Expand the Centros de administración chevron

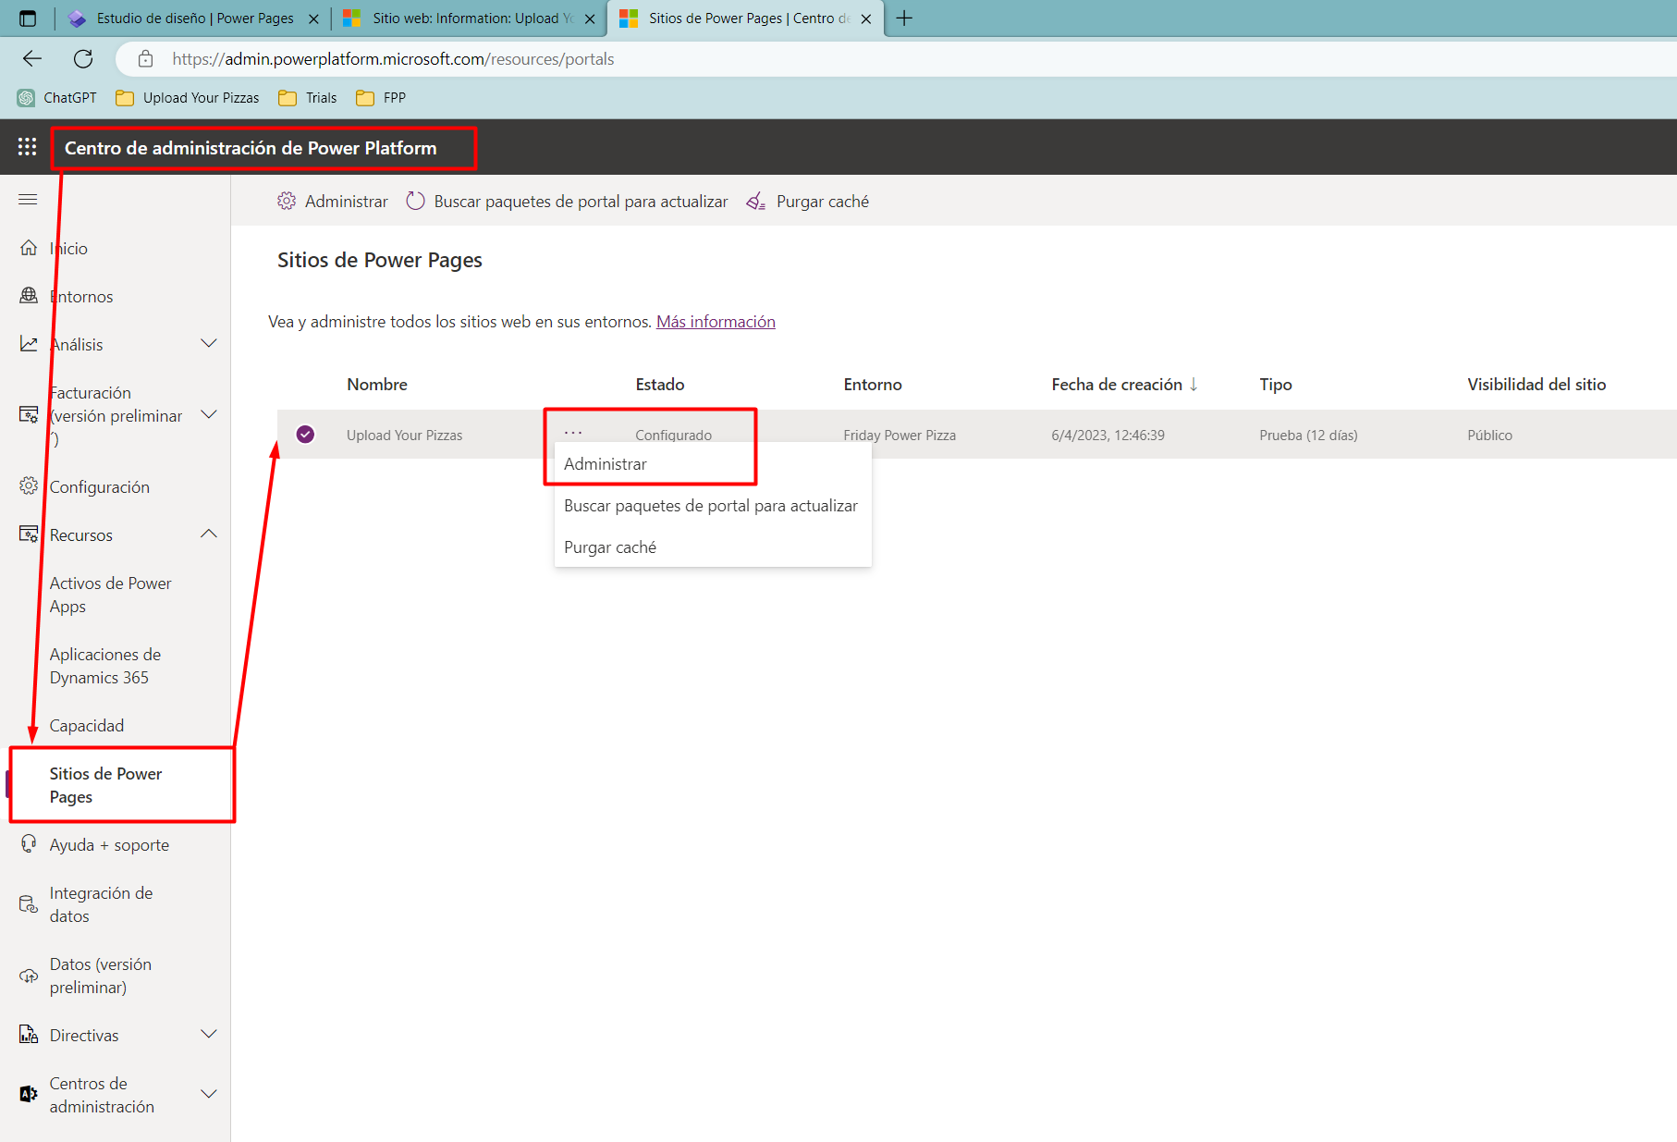pyautogui.click(x=209, y=1094)
